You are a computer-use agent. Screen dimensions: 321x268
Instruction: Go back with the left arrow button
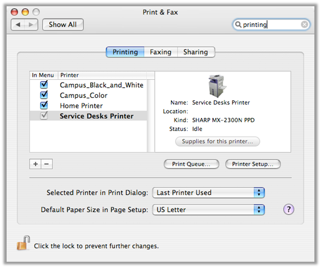(18, 24)
